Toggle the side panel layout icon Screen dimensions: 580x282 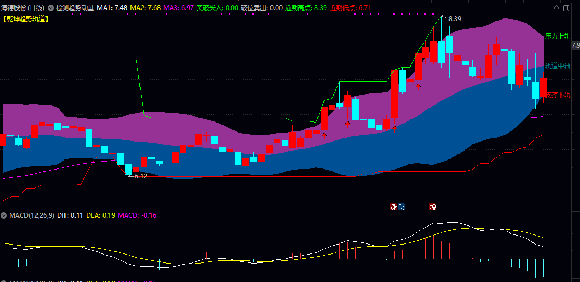click(566, 8)
